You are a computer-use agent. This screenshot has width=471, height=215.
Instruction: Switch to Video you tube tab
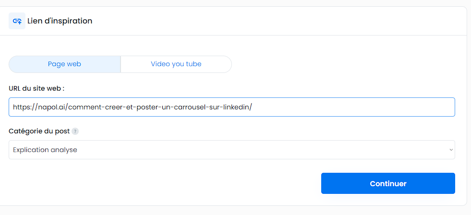tap(176, 64)
